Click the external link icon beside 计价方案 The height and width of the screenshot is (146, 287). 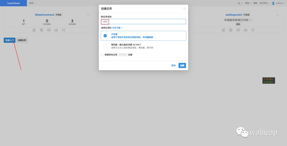click(x=122, y=28)
